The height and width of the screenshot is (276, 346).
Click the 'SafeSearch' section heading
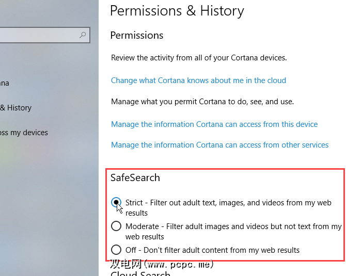click(135, 177)
